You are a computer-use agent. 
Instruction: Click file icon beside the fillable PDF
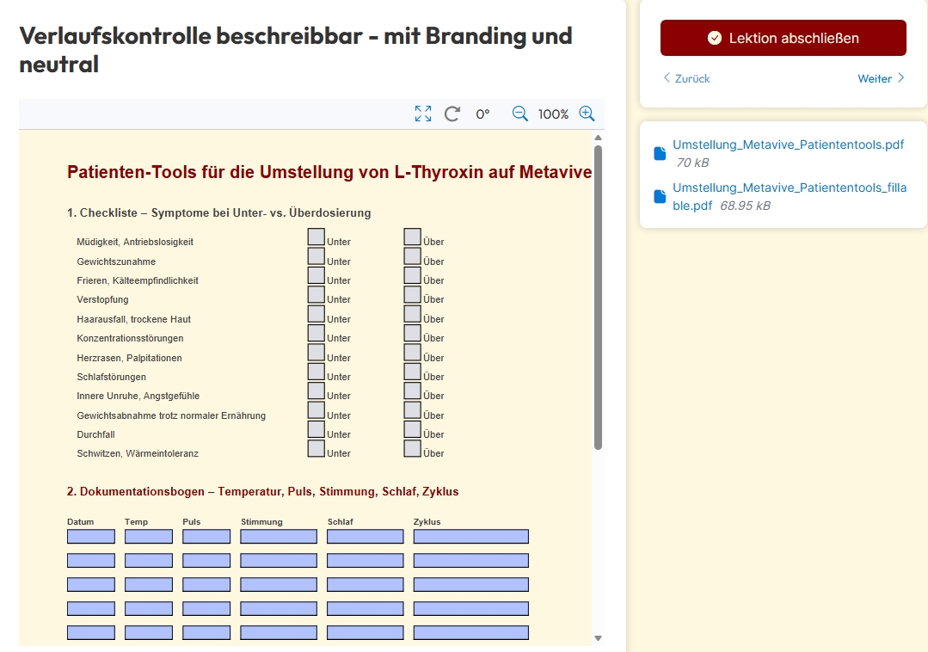[660, 196]
